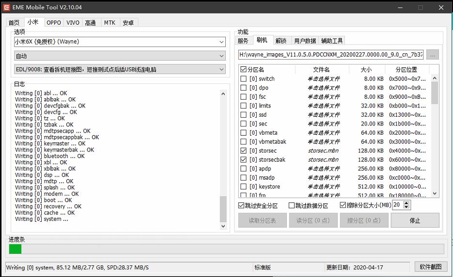453x277 pixels.
Task: Select the 小米 tab
Action: click(x=33, y=22)
